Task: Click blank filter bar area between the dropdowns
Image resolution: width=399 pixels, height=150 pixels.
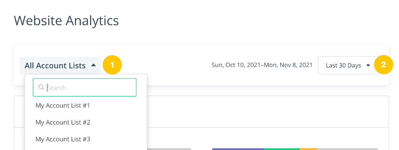Action: pos(166,65)
